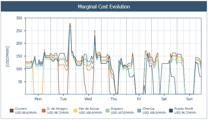Click the USD 100.4/MWh value
Screen dimensions: 208x120
tap(90, 113)
